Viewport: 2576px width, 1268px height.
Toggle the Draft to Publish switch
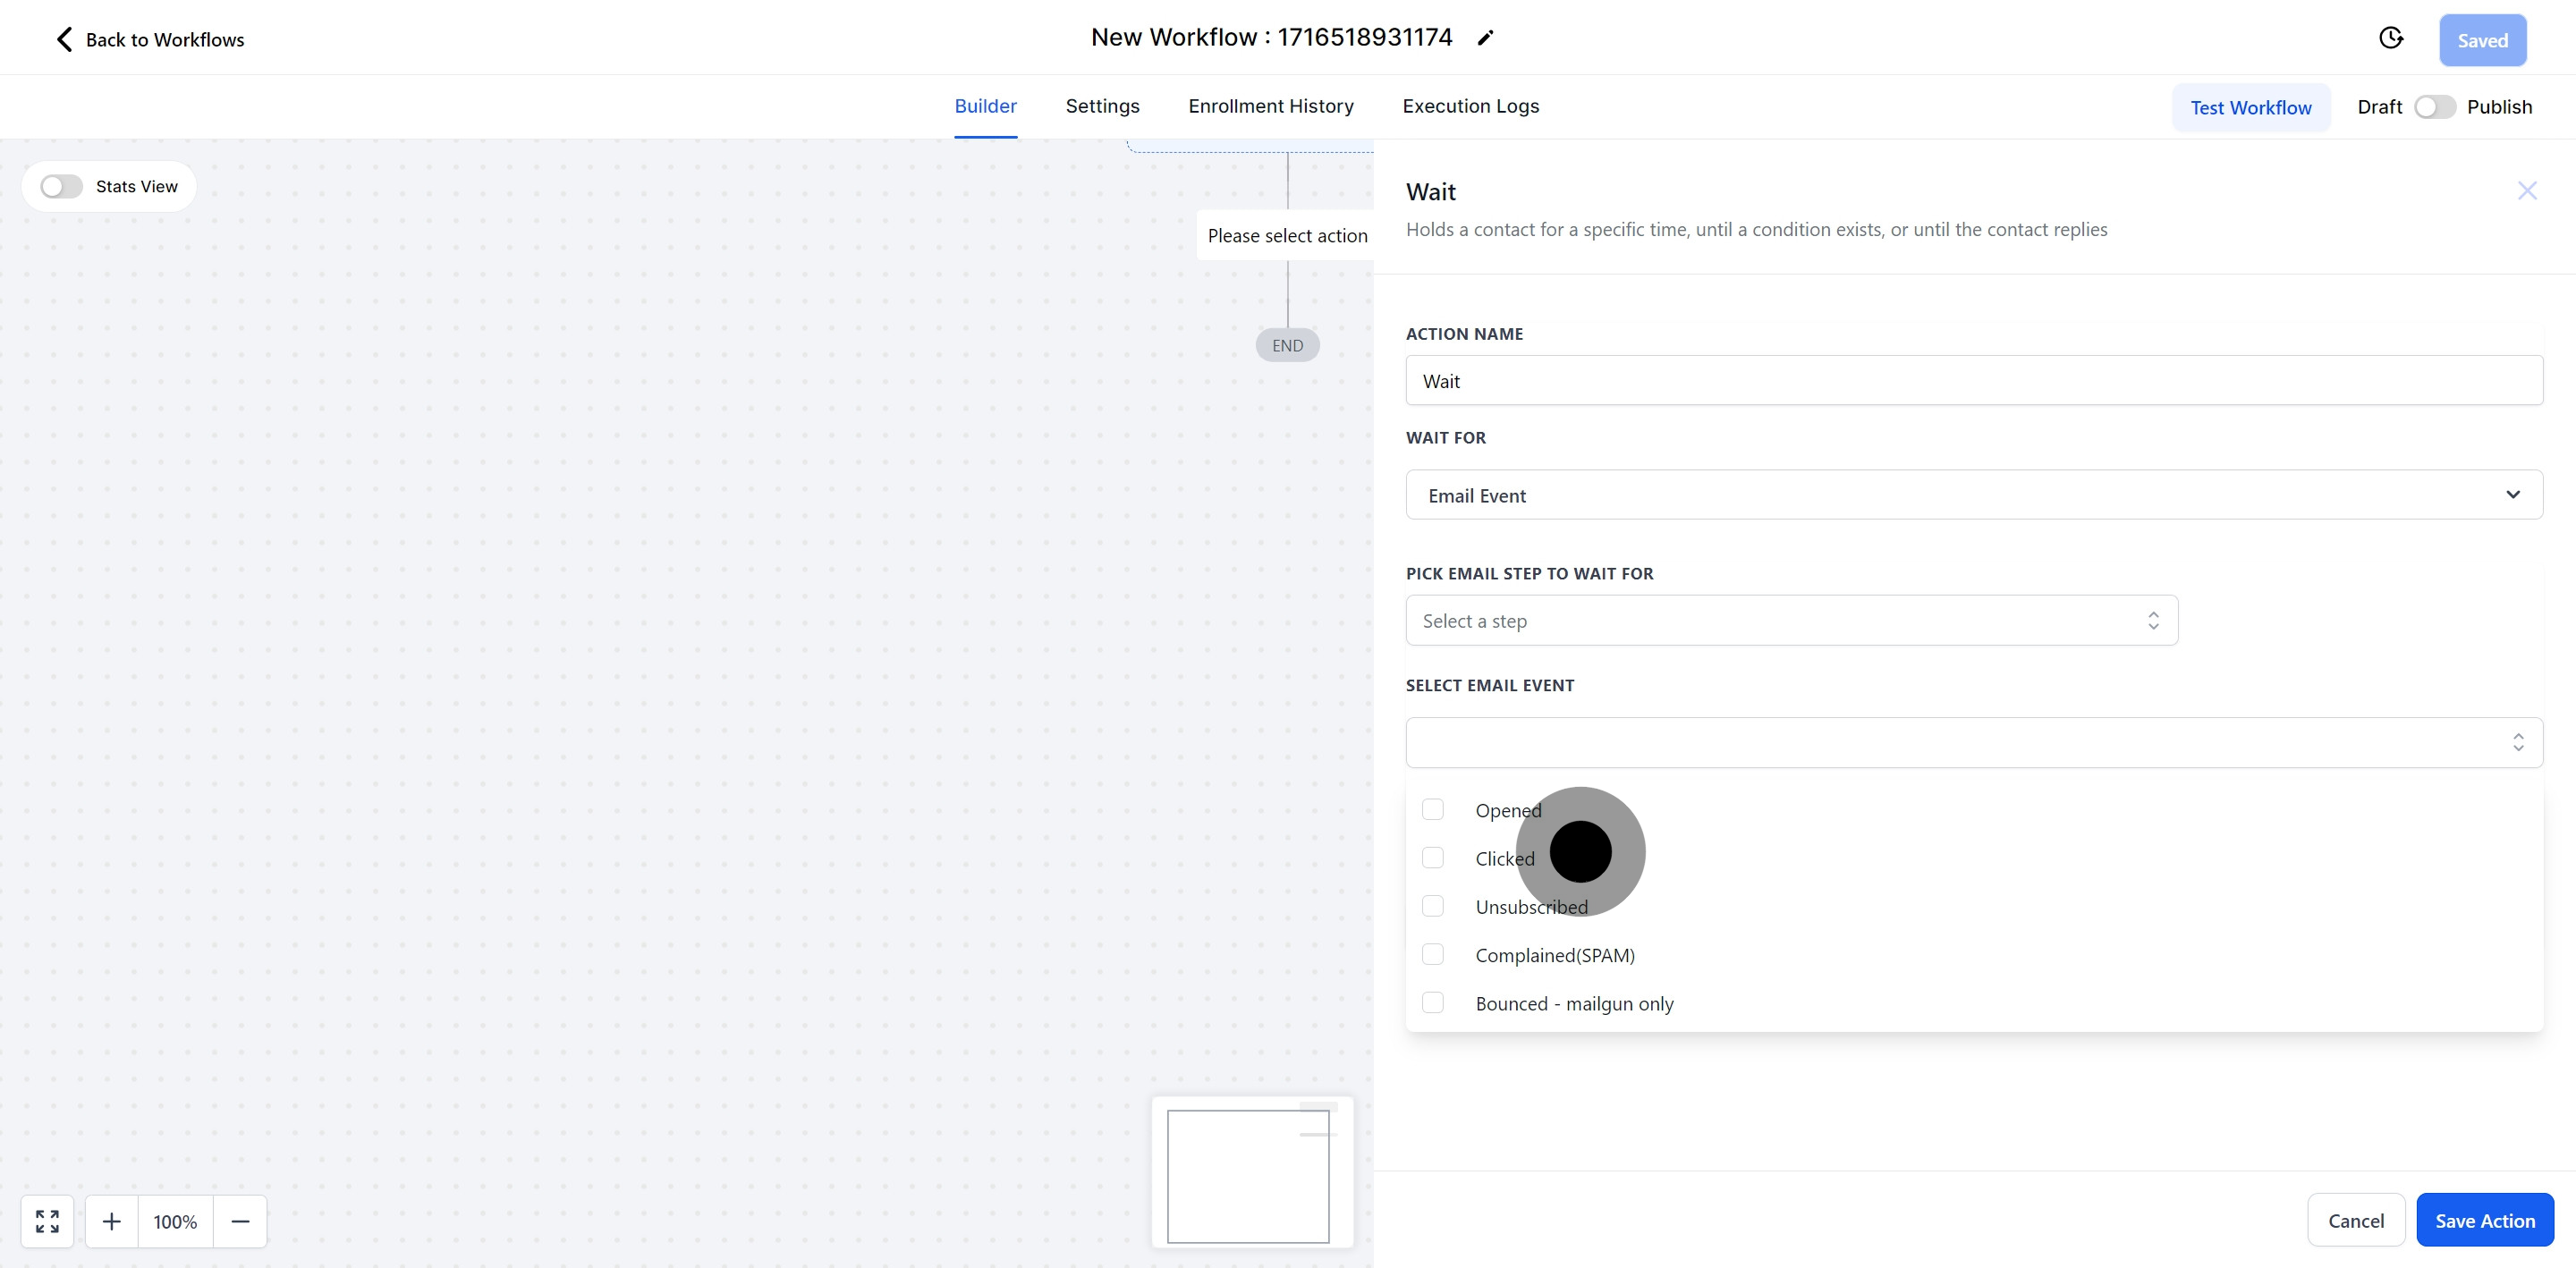[x=2434, y=107]
